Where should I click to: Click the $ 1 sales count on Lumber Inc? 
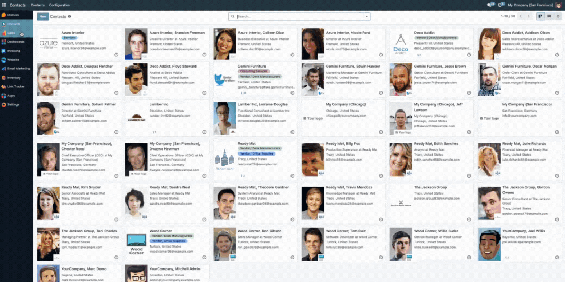tap(154, 132)
